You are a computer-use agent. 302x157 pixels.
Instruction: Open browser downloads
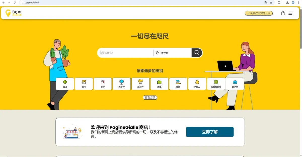[x=287, y=3]
